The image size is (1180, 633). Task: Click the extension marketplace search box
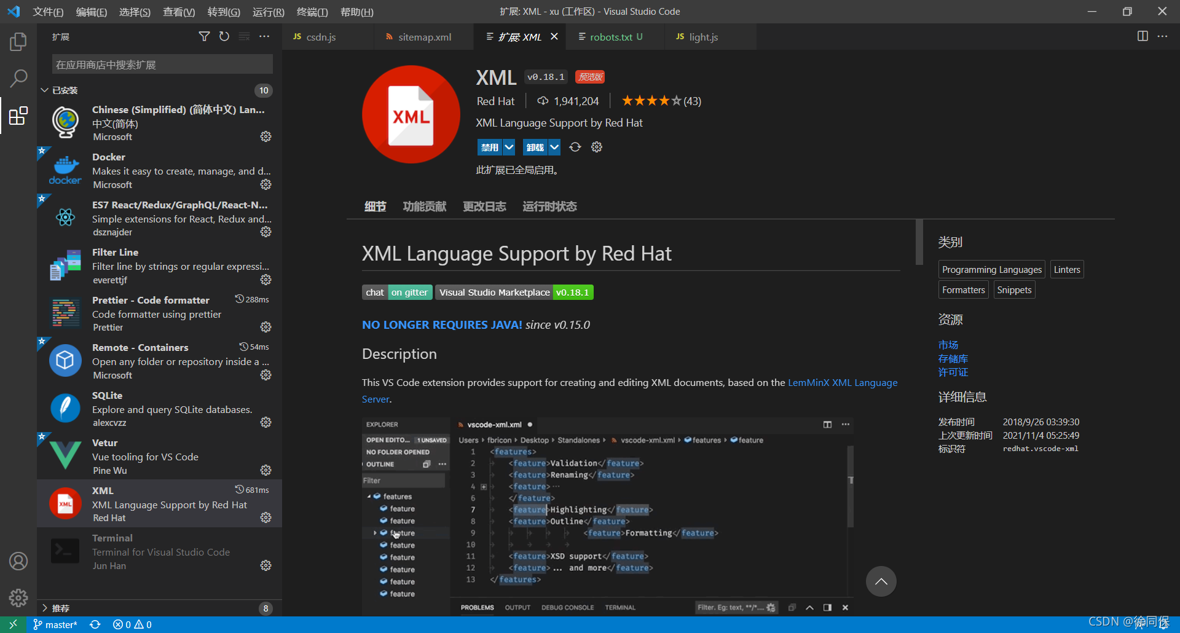(161, 64)
